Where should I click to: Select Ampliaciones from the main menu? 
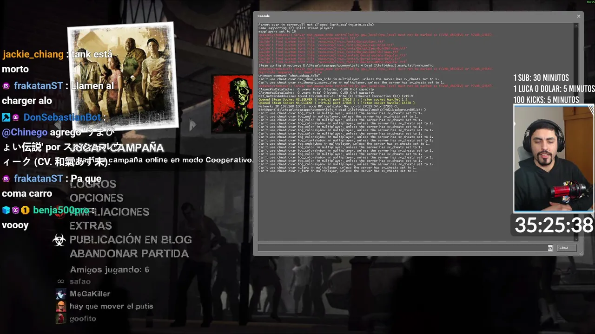coord(110,212)
